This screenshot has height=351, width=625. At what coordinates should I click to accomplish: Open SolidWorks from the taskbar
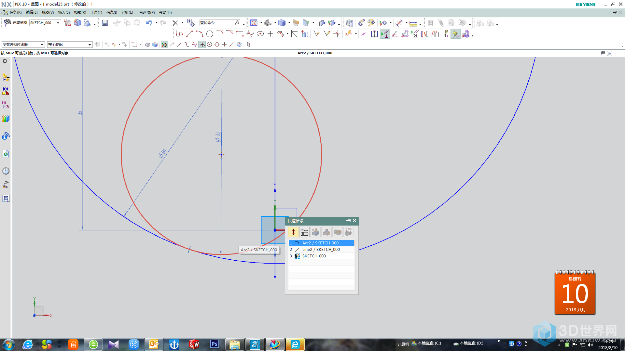click(x=194, y=344)
